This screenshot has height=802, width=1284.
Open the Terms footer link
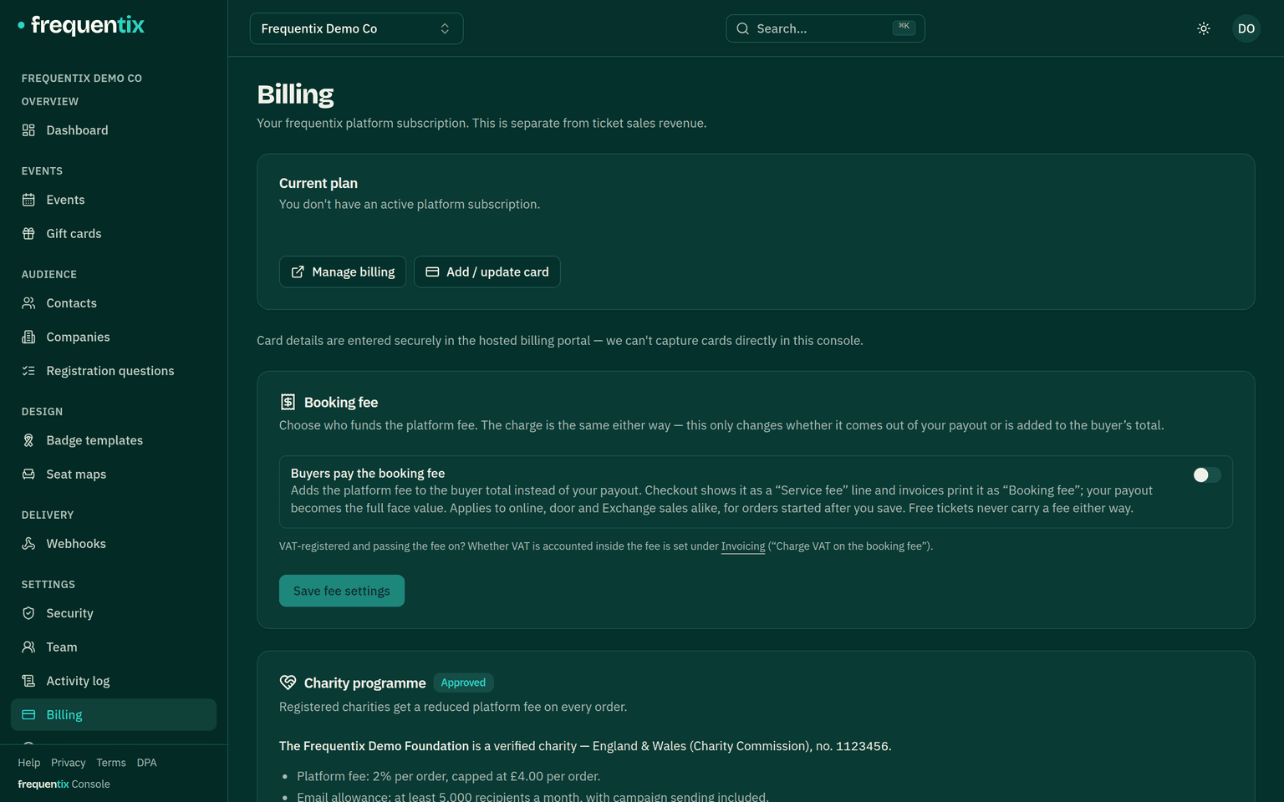[x=111, y=763]
